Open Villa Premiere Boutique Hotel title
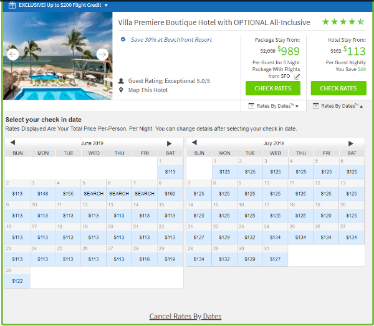Screen dimensions: 374x326 click(214, 22)
